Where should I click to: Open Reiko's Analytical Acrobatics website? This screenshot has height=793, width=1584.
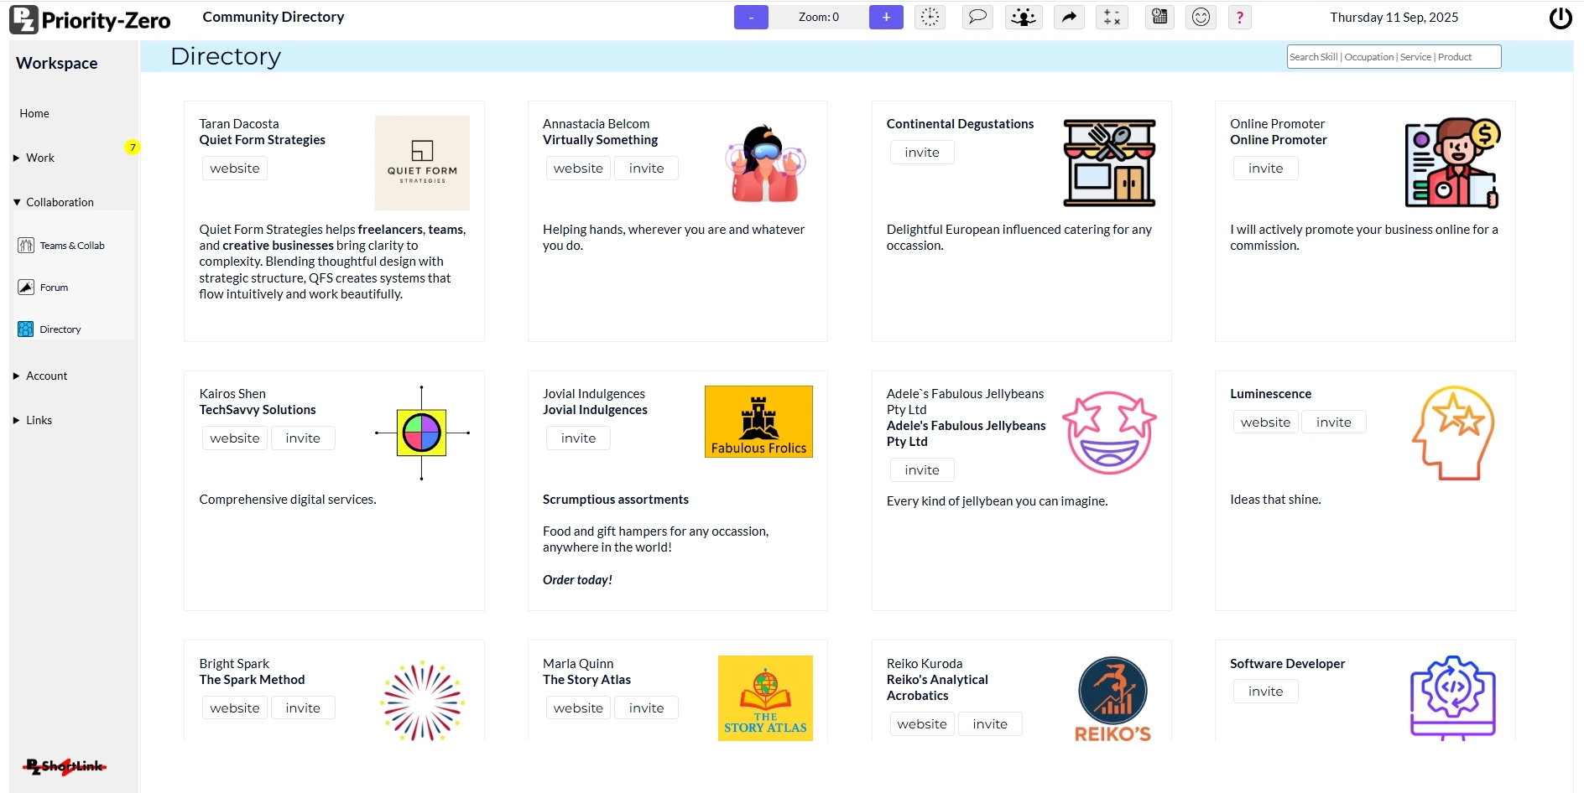click(x=922, y=724)
